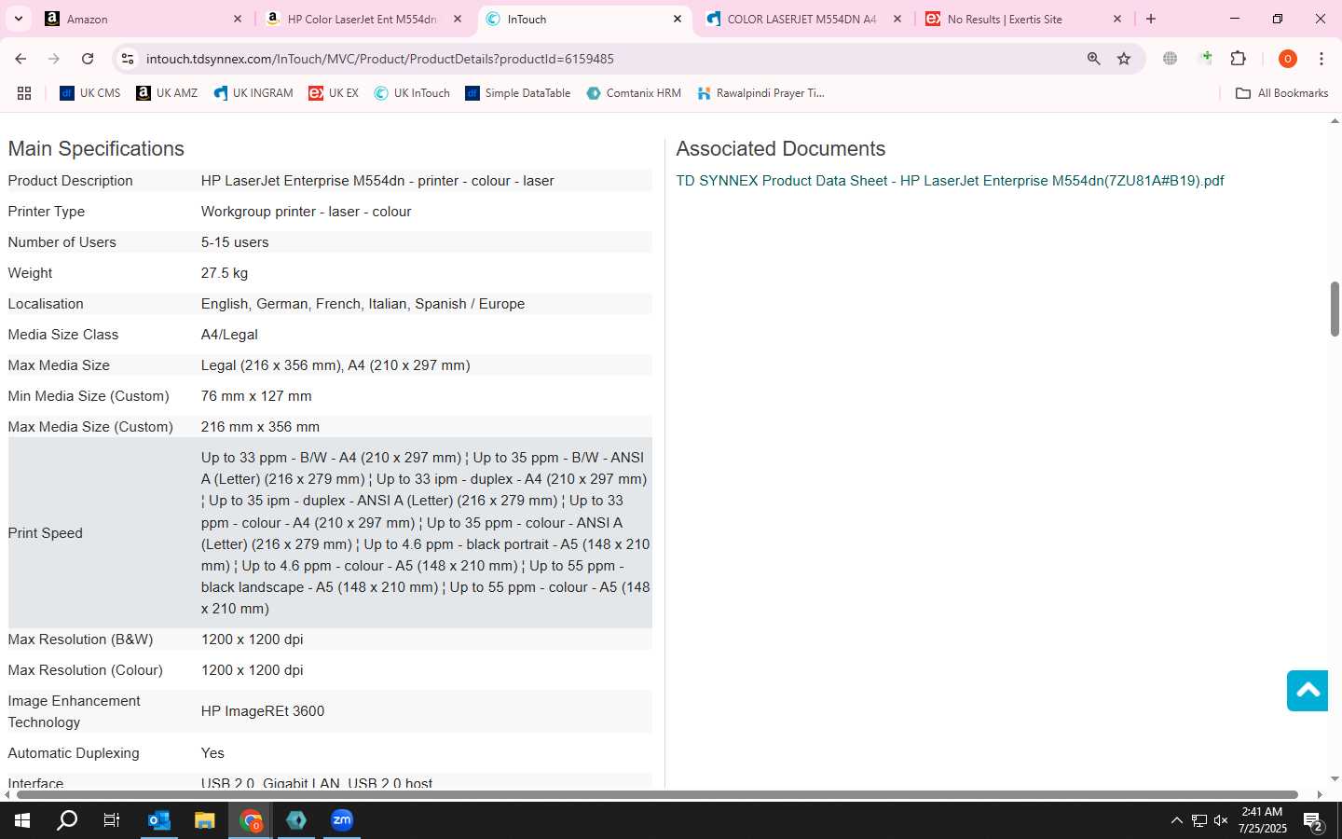The height and width of the screenshot is (839, 1342).
Task: Open the clock showing 2:41 AM
Action: 1262,820
